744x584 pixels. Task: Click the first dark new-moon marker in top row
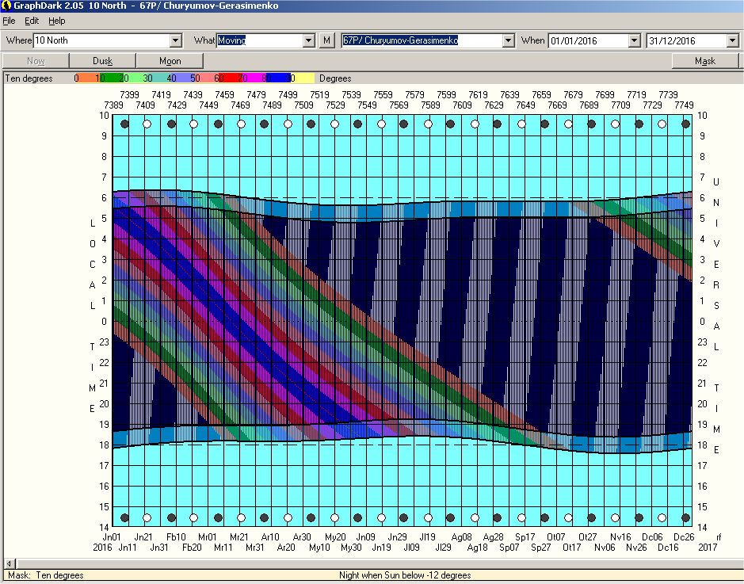(x=124, y=124)
